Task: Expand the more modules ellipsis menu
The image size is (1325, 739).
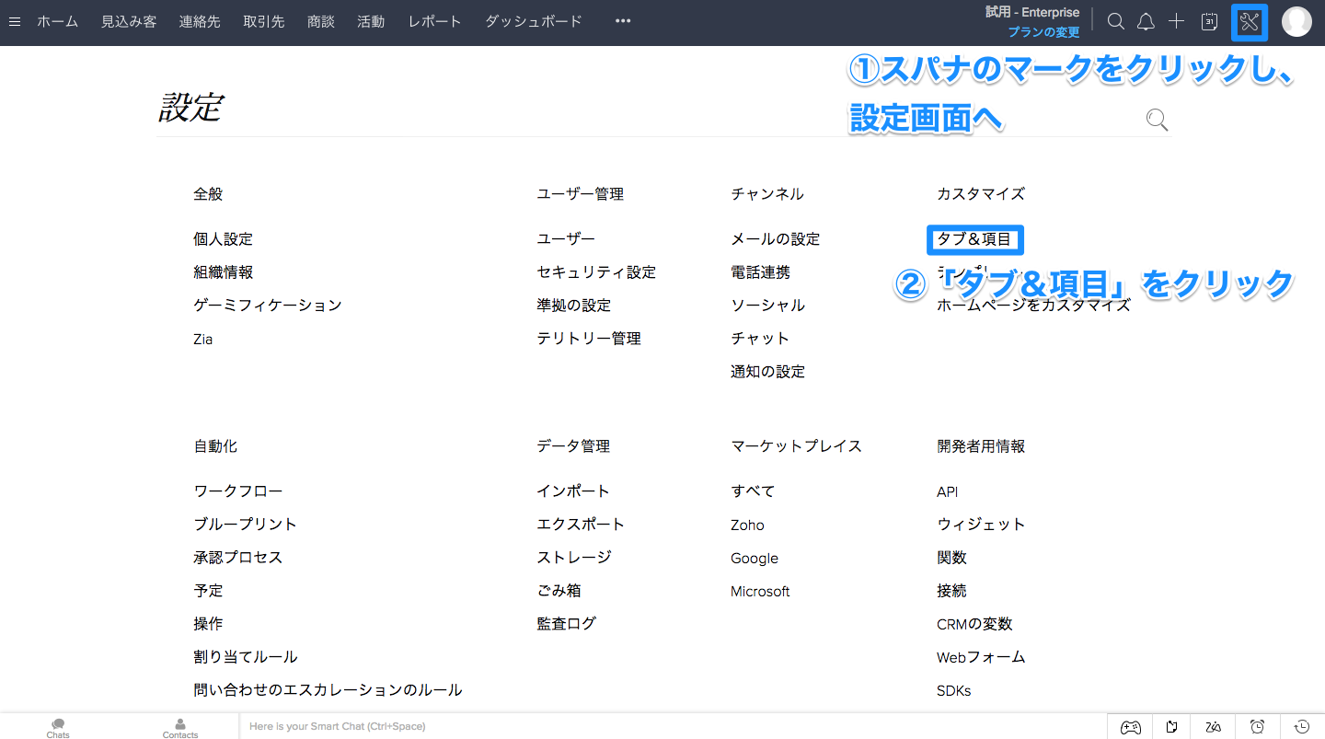Action: pos(623,22)
